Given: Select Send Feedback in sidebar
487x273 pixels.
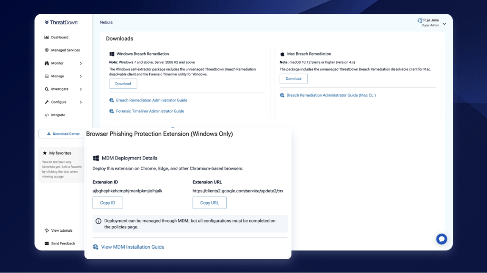Looking at the screenshot, I should click(63, 244).
